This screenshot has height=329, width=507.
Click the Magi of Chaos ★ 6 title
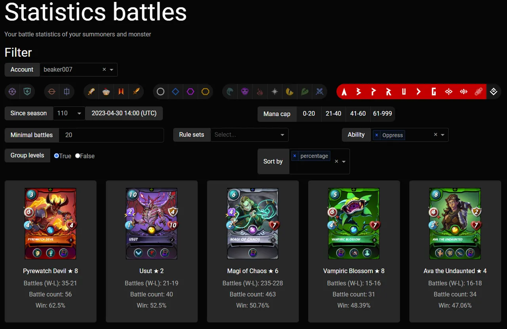[x=253, y=271]
